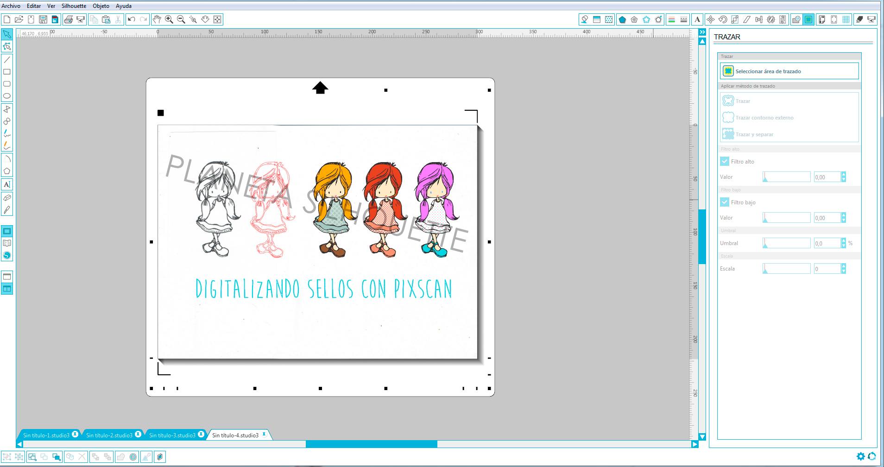Switch to the Sin título-1.studio3 tab
The width and height of the screenshot is (884, 467).
pos(46,435)
